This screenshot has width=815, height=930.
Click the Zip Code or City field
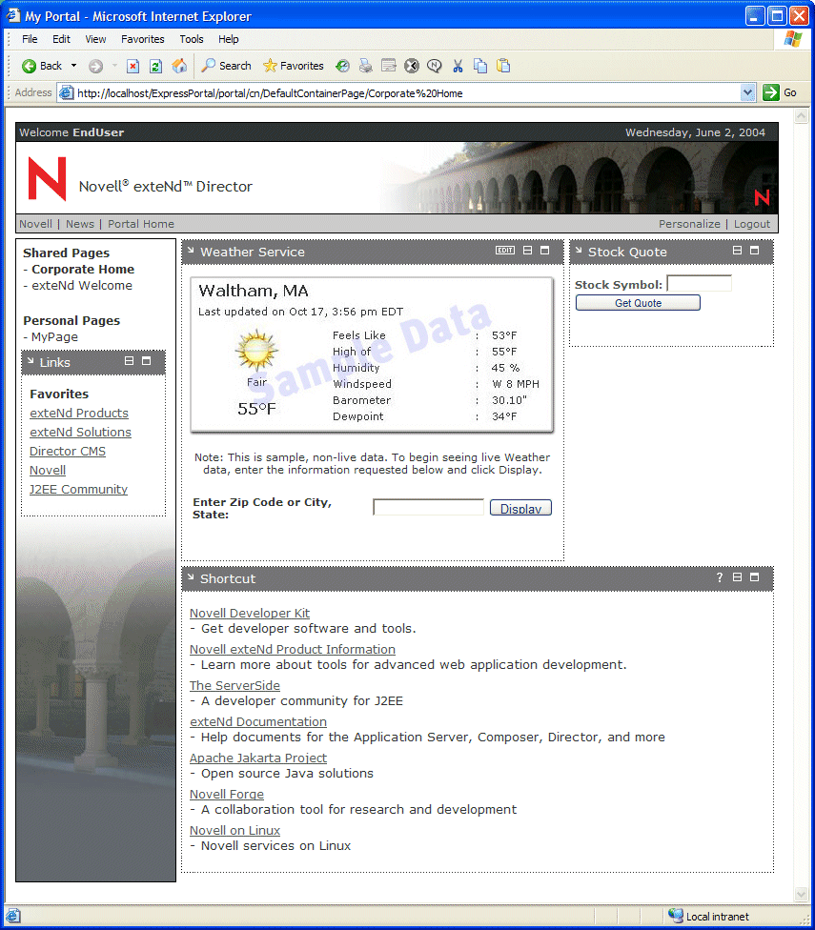[x=428, y=507]
